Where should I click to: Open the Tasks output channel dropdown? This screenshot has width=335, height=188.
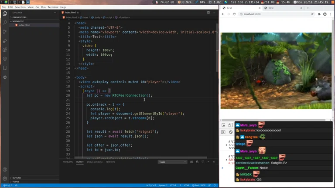(x=172, y=162)
